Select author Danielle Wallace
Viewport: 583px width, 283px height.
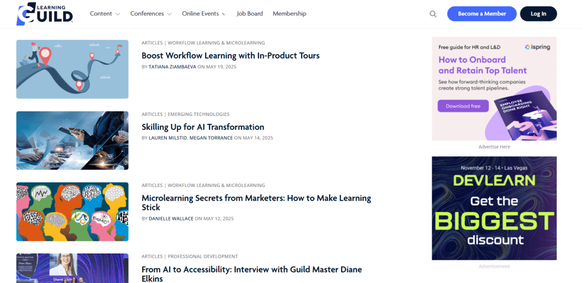(x=171, y=219)
